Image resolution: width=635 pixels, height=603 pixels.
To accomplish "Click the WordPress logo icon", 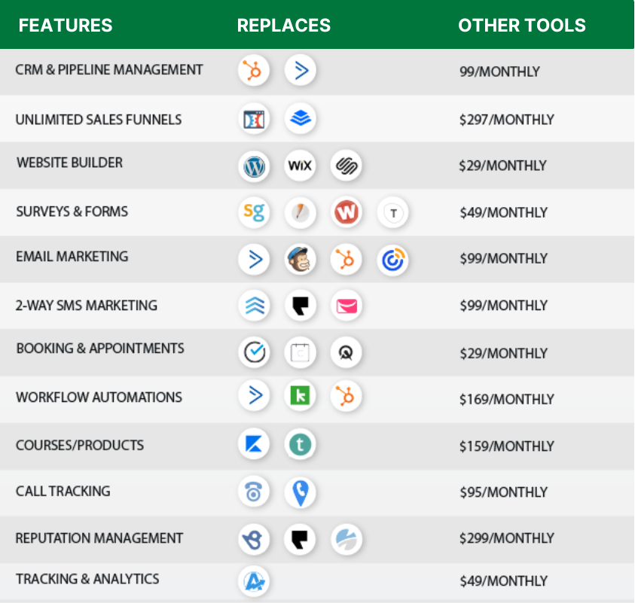I will [x=254, y=166].
